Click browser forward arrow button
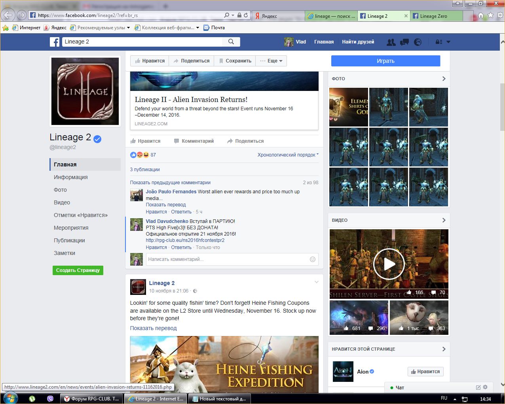505x404 pixels. coord(22,15)
